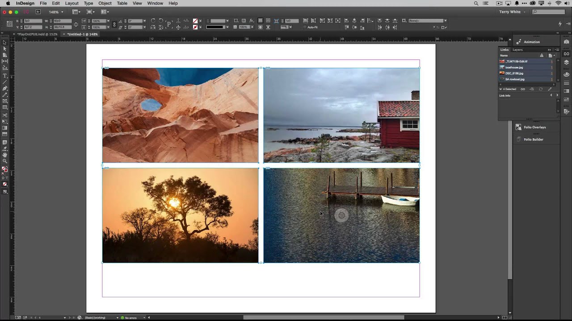Open the View Options dropdown
Viewport: 572px width, 321px height.
point(76,12)
